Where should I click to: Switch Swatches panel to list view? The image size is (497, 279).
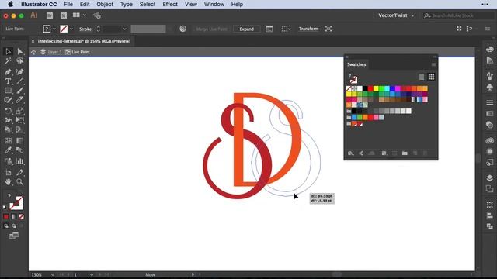pyautogui.click(x=421, y=77)
